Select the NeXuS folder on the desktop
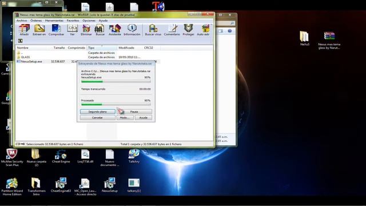366x206 pixels. pos(304,38)
